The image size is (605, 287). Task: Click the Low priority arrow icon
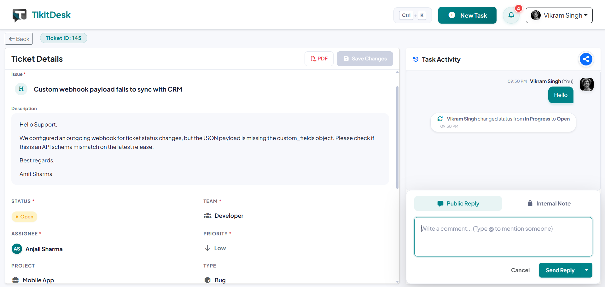point(207,248)
